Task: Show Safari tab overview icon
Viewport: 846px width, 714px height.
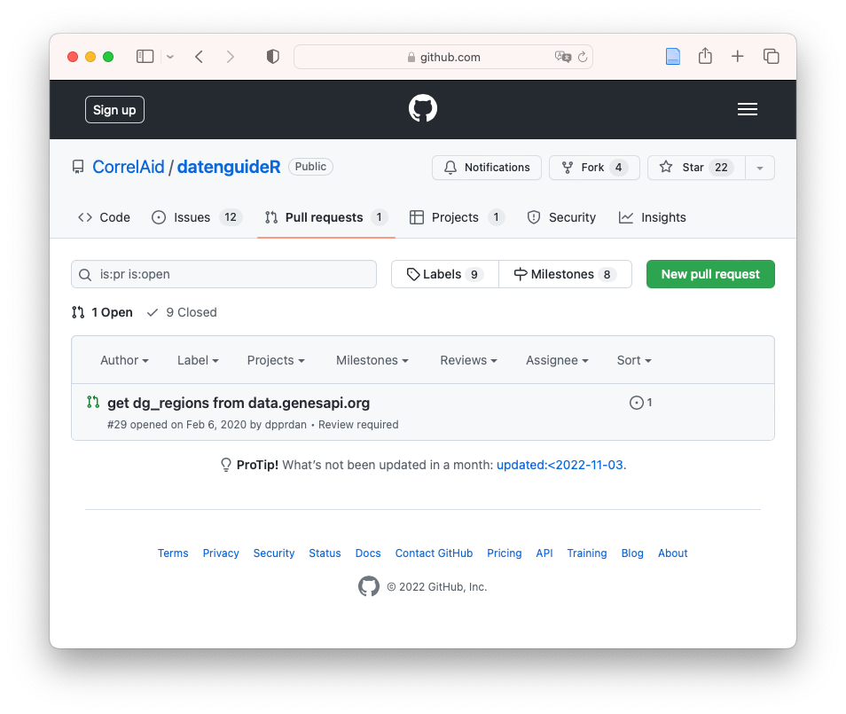Action: click(771, 57)
